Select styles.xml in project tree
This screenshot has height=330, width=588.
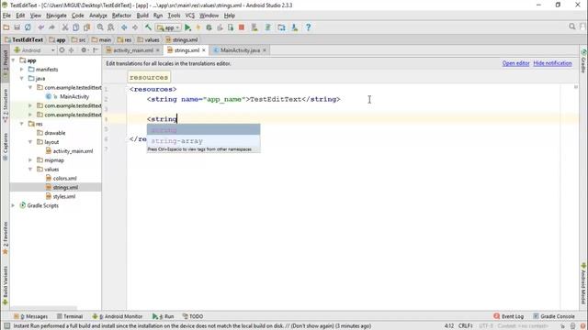coord(63,196)
